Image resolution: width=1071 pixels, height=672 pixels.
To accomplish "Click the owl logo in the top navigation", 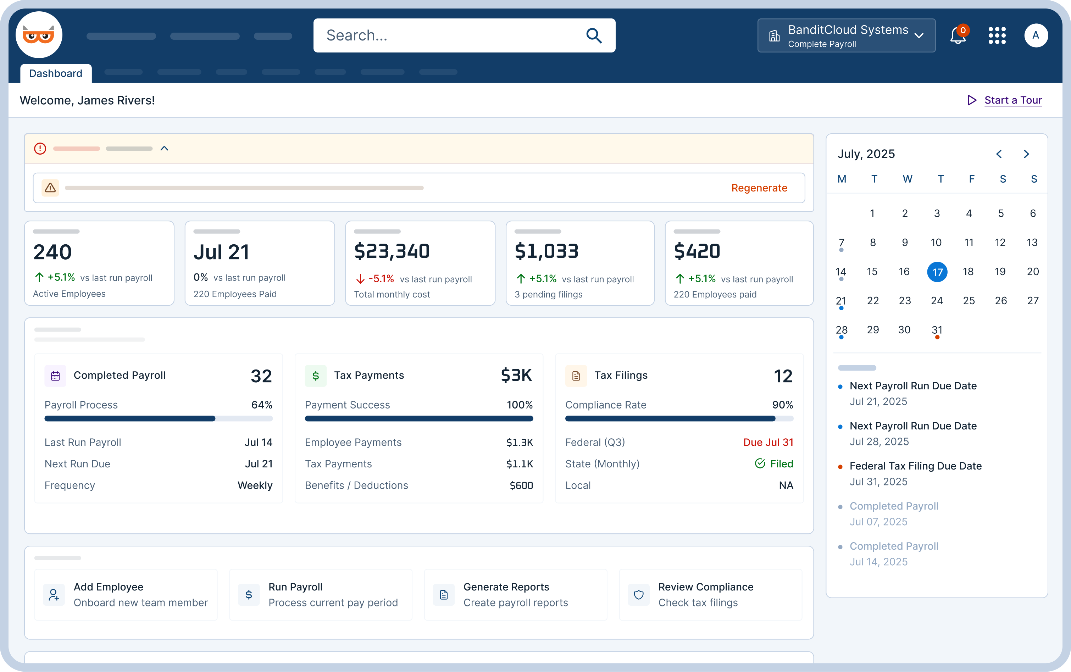I will tap(39, 35).
